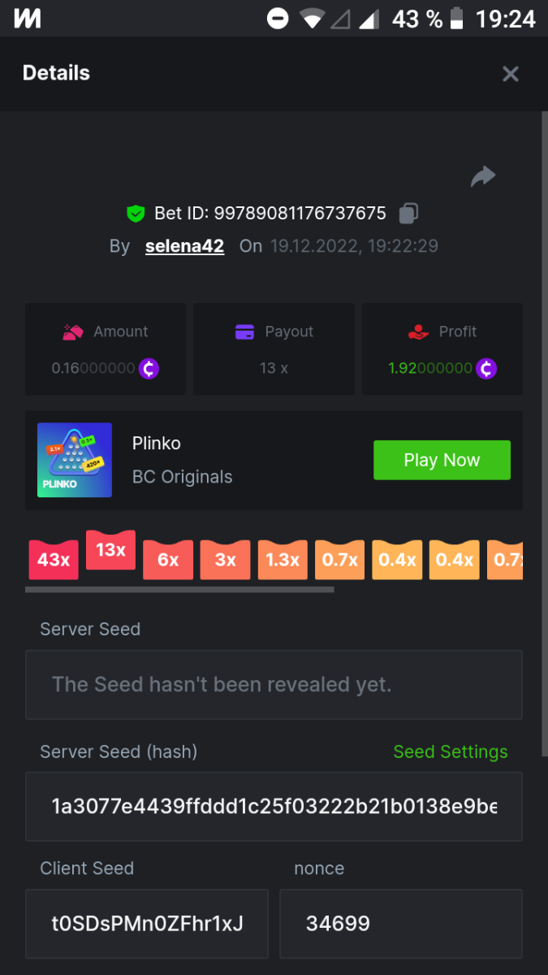Copy the Bet ID with copy icon
This screenshot has height=975, width=548.
[x=408, y=214]
